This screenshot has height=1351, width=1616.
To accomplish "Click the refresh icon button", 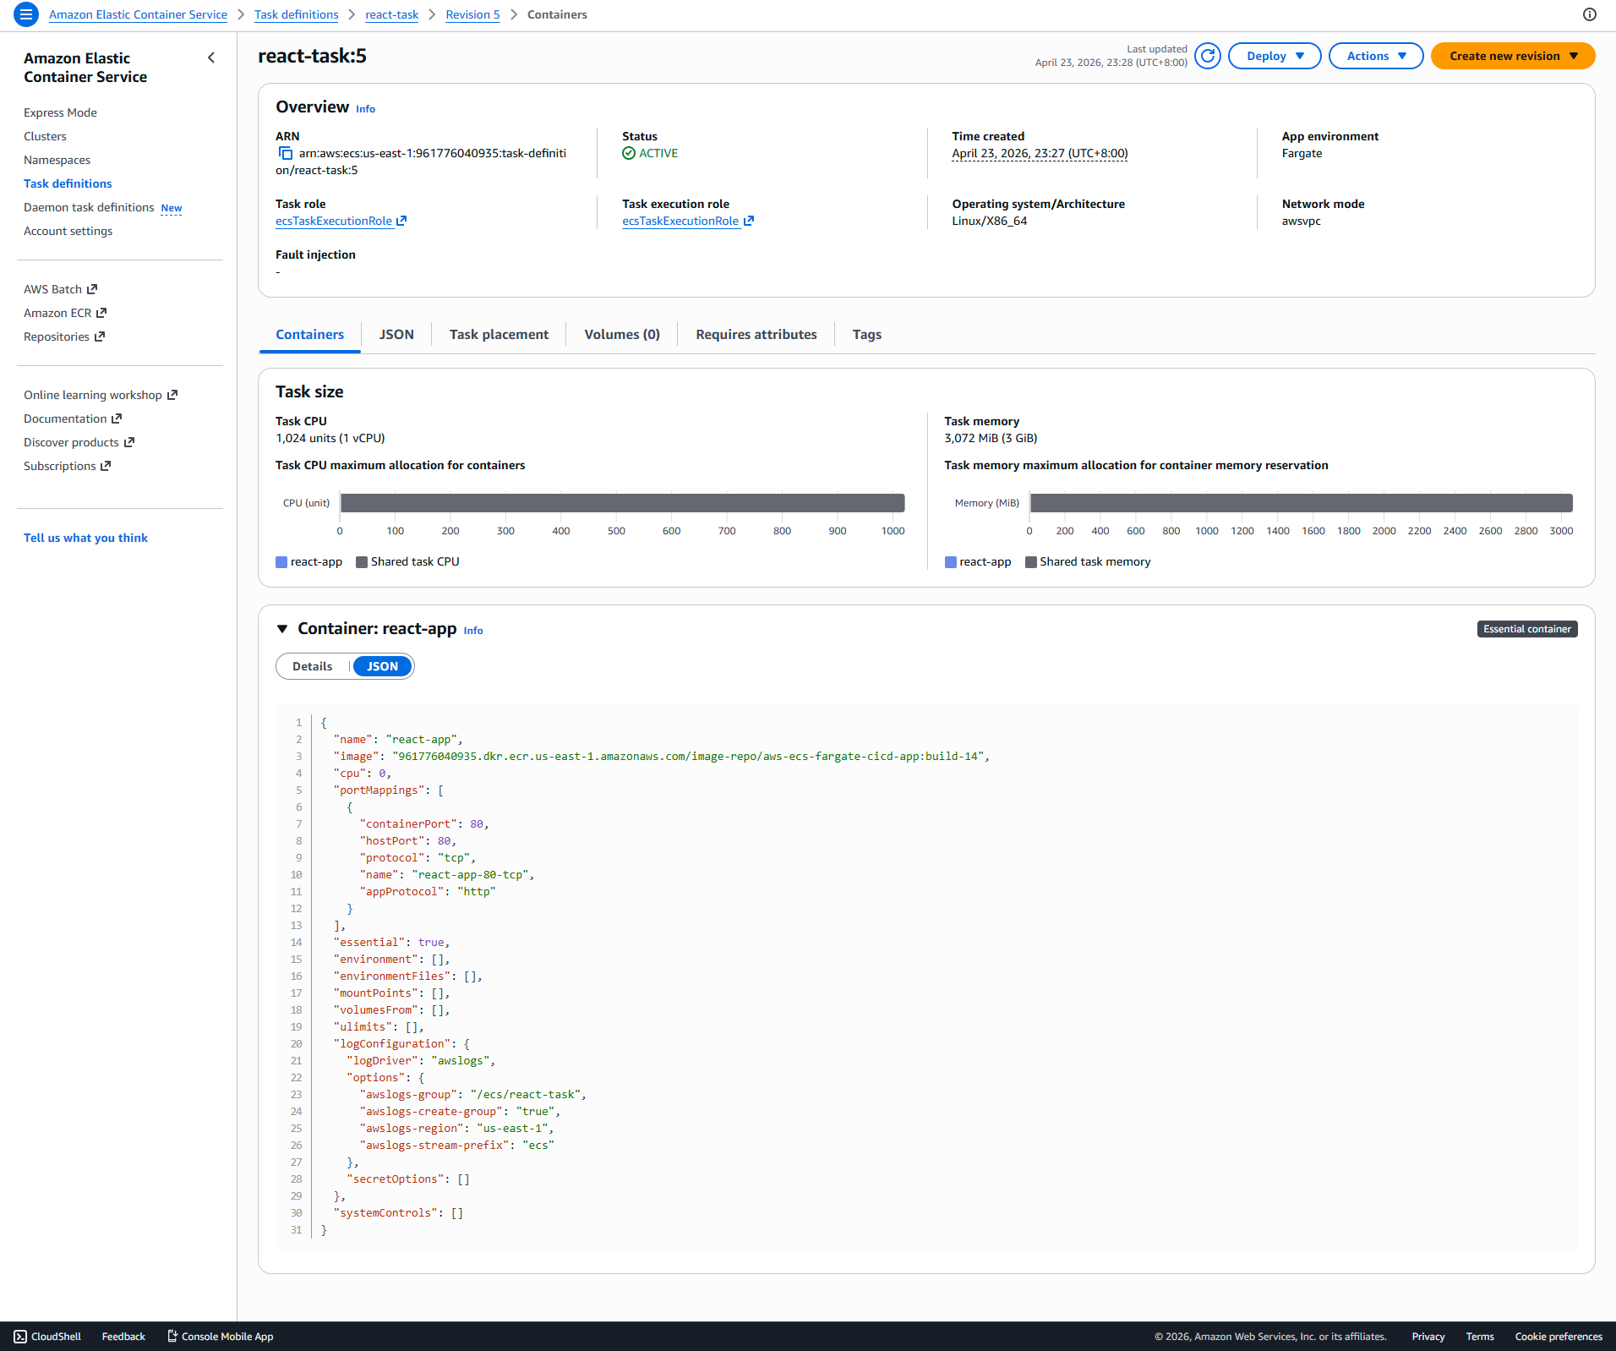I will point(1208,56).
